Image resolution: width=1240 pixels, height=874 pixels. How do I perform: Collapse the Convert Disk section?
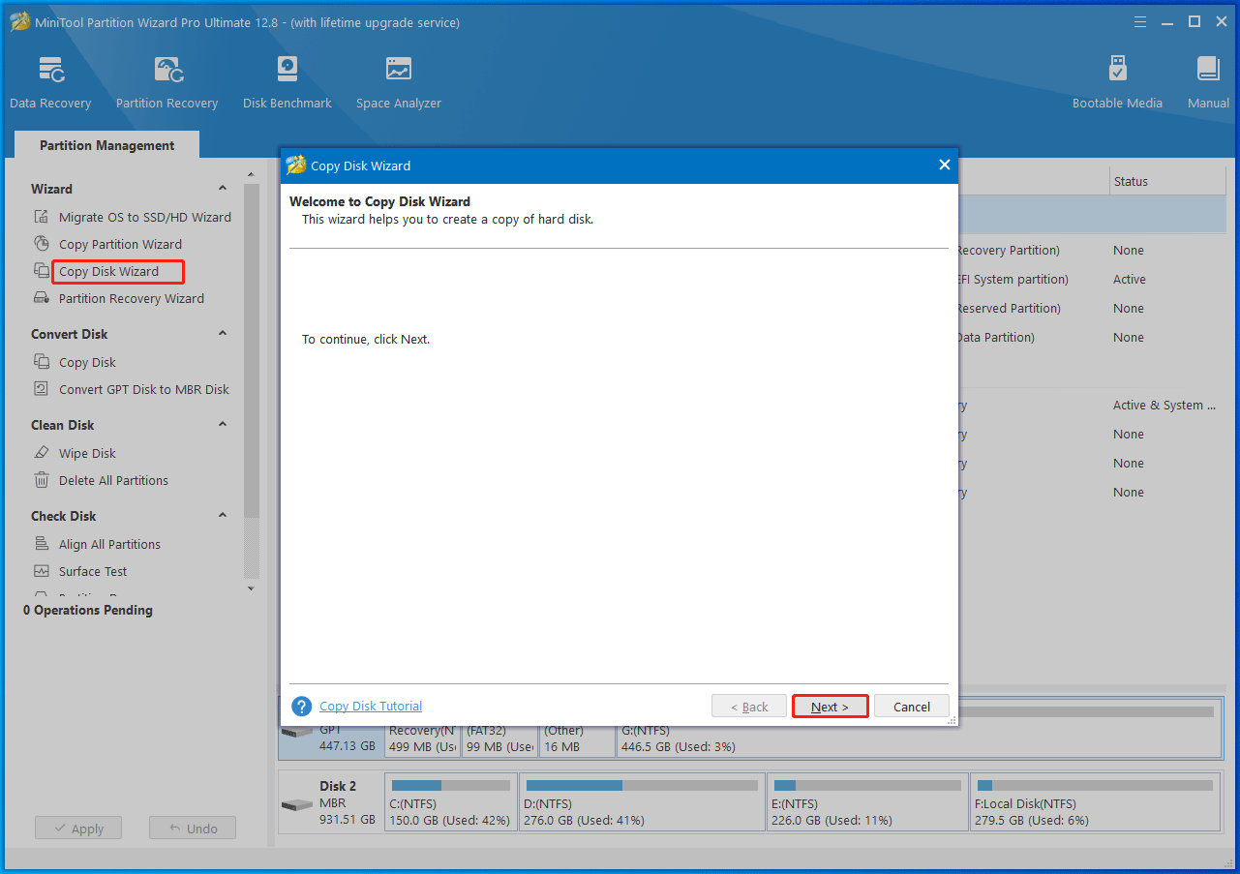223,334
